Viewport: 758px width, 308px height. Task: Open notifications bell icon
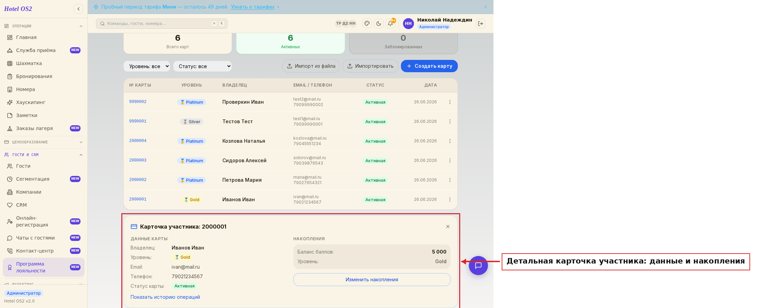[390, 24]
